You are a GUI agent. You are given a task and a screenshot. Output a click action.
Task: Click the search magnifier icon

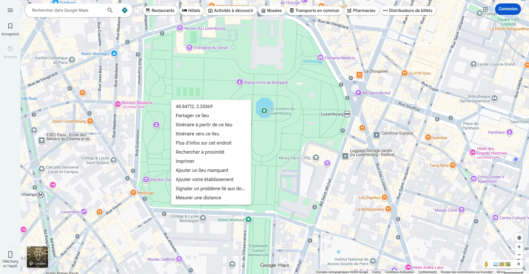coord(110,10)
